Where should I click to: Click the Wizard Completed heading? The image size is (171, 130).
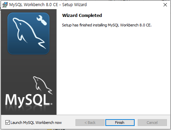pyautogui.click(x=82, y=16)
